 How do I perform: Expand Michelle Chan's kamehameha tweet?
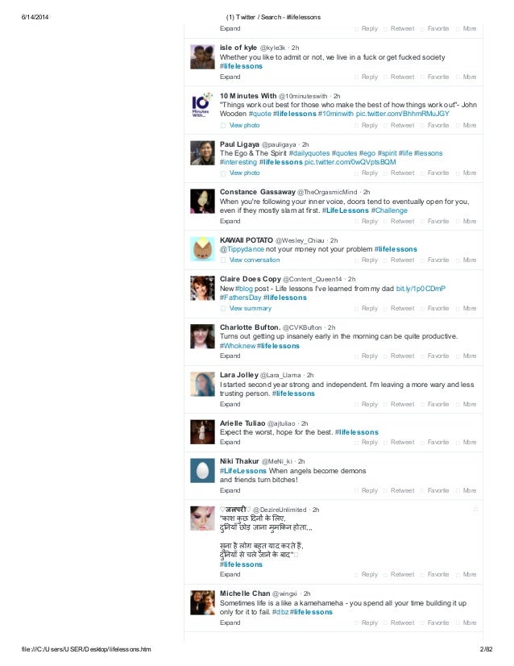[230, 622]
